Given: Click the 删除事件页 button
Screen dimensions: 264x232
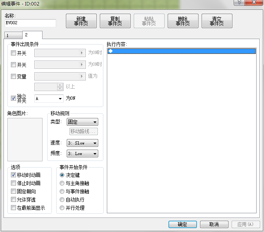Looking at the screenshot, I should click(x=183, y=21).
